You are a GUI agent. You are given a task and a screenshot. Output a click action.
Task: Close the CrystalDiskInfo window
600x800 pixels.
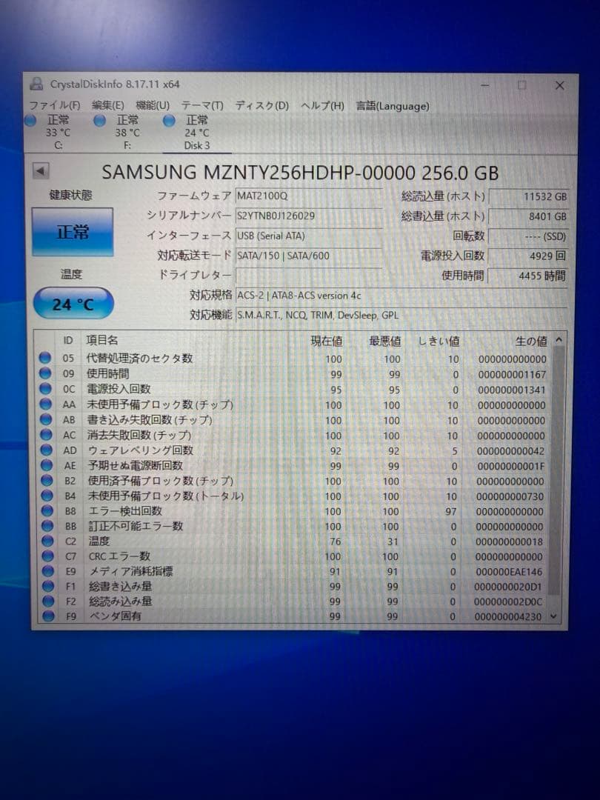(x=560, y=85)
